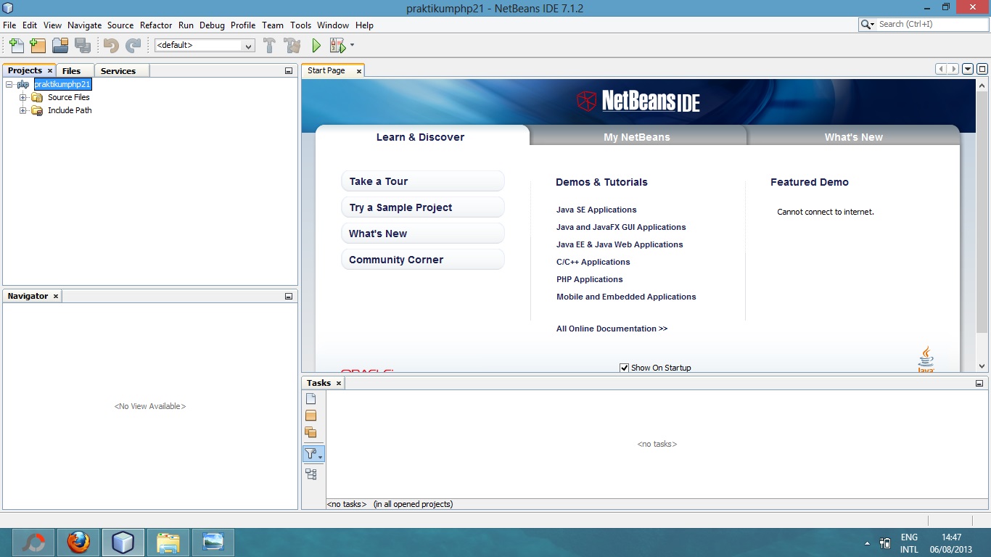Click the Community Corner button
This screenshot has width=991, height=557.
point(423,260)
